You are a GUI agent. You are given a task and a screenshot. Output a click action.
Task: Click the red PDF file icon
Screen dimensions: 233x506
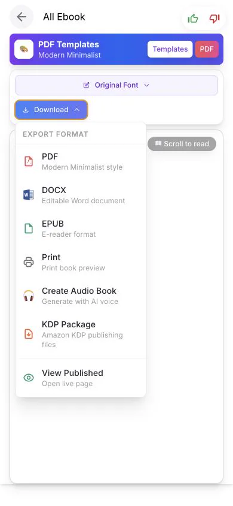coord(29,161)
